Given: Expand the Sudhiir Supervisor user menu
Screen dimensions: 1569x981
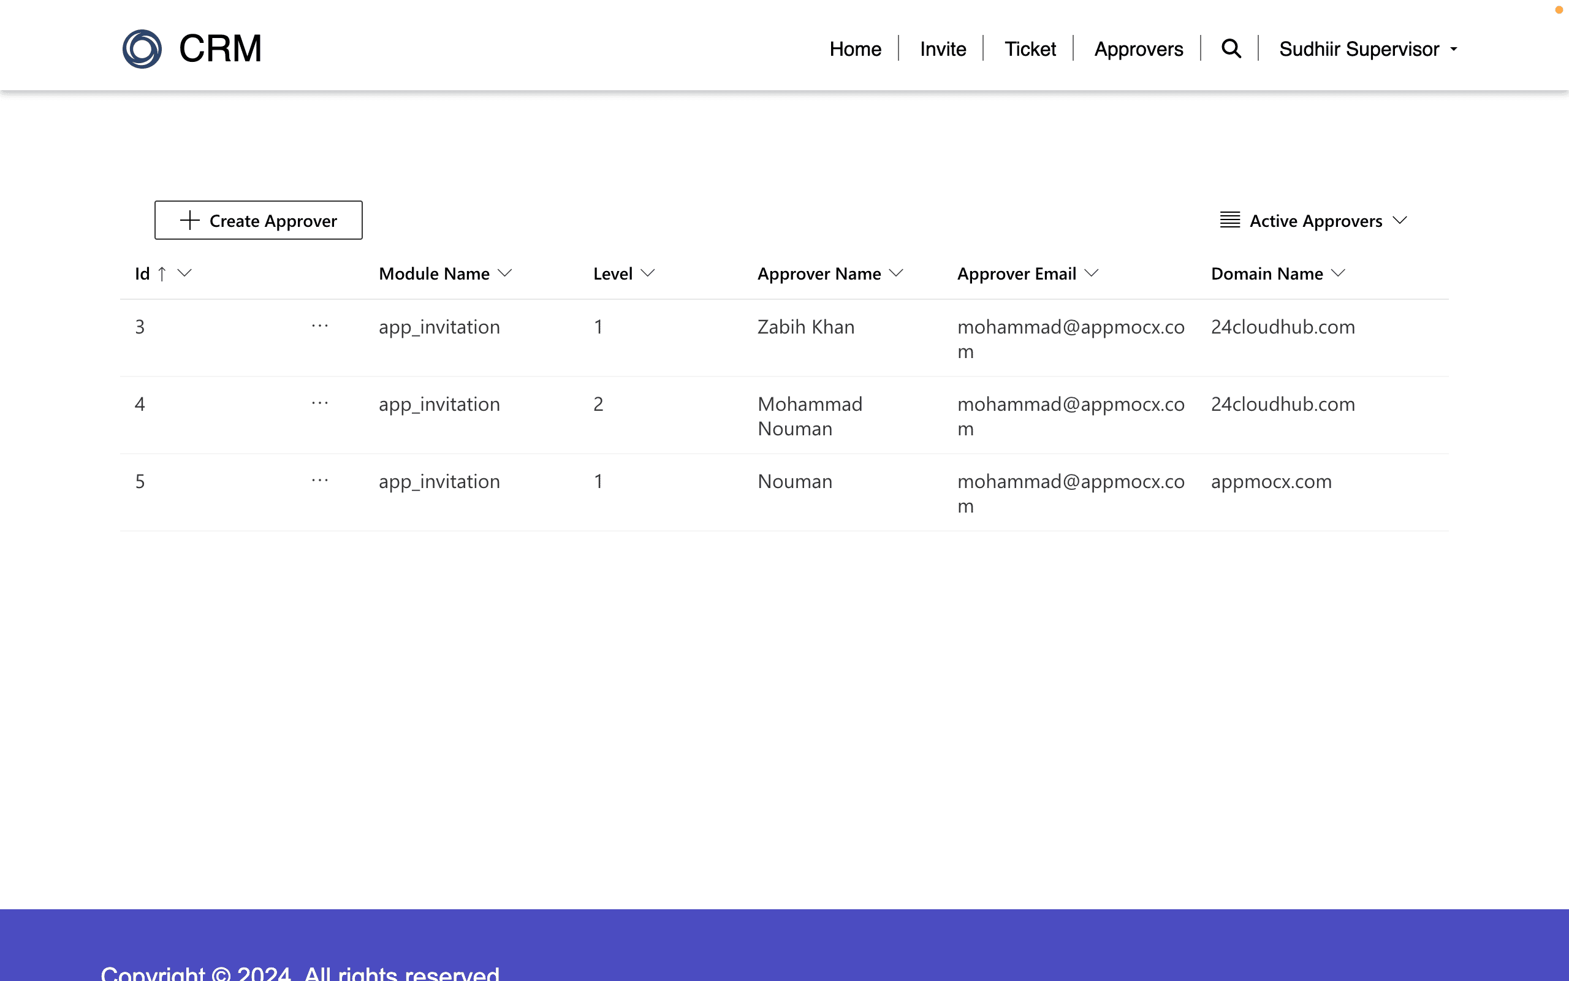Looking at the screenshot, I should pos(1368,48).
